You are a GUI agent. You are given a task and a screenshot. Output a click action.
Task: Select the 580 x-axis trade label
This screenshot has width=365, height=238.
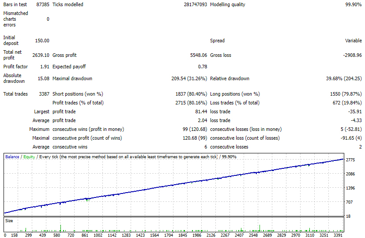pyautogui.click(x=56, y=235)
